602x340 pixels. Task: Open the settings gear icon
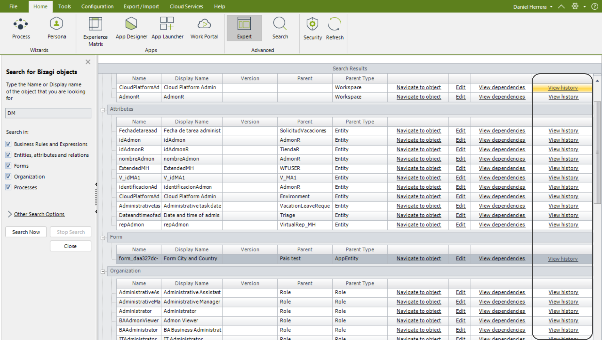[575, 6]
